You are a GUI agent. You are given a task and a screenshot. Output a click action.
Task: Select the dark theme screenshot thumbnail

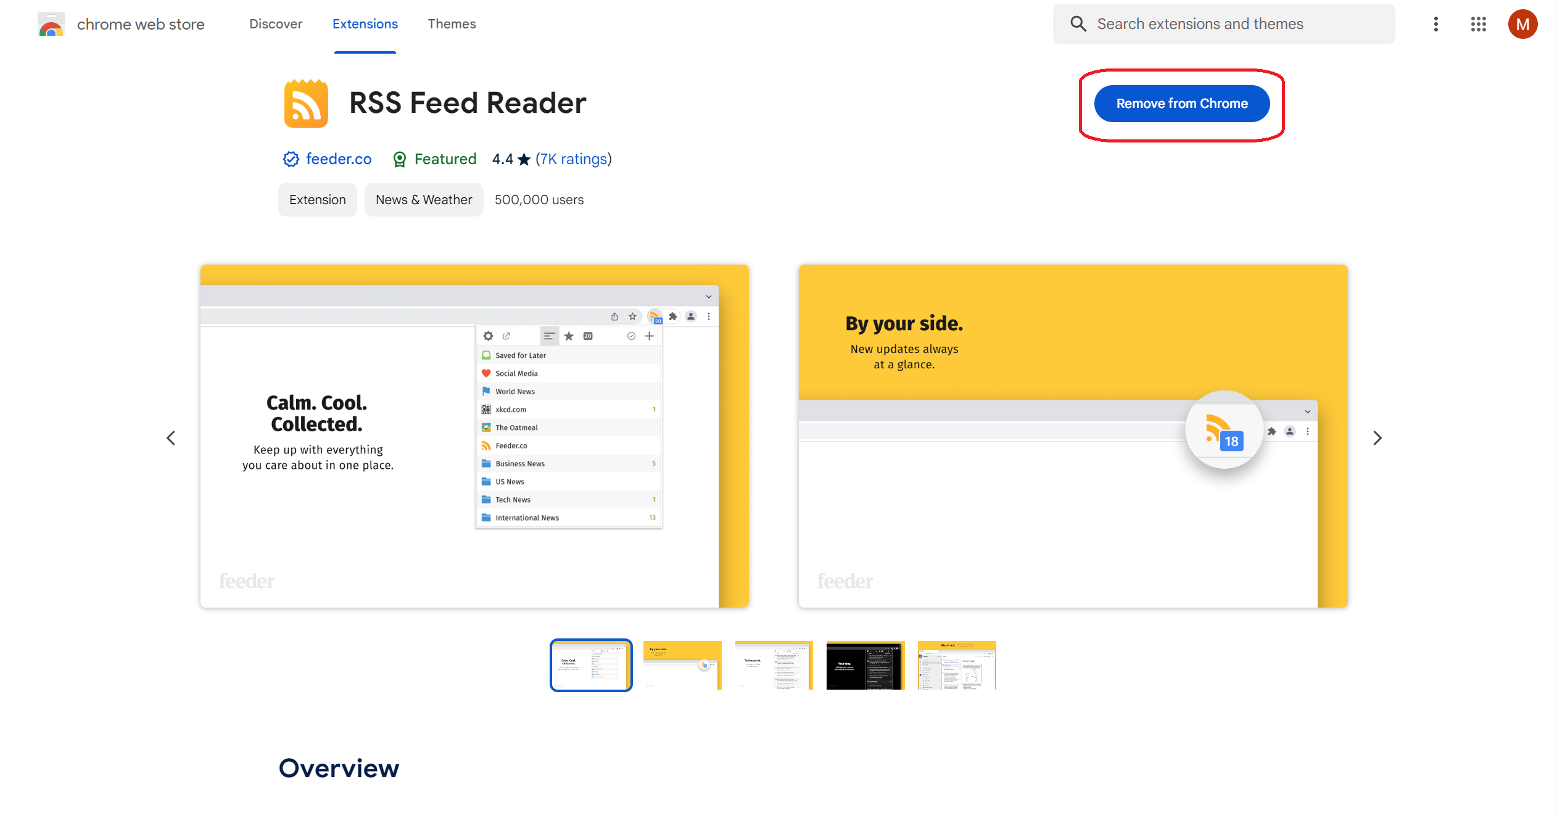coord(866,665)
